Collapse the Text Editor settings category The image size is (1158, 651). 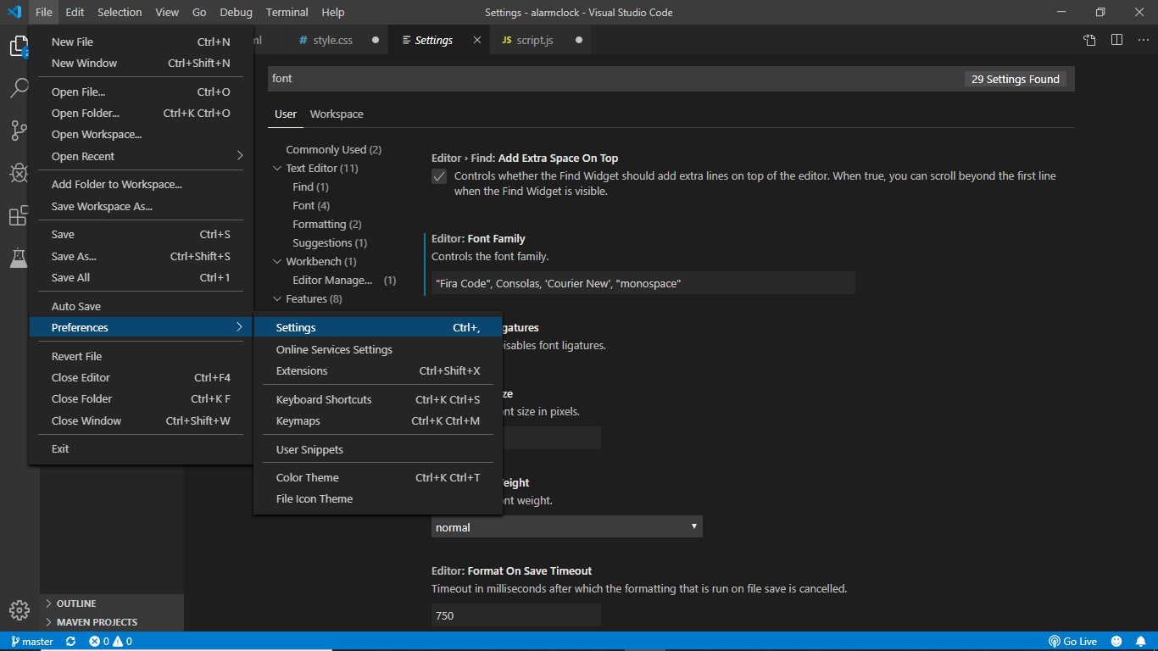[x=277, y=169]
